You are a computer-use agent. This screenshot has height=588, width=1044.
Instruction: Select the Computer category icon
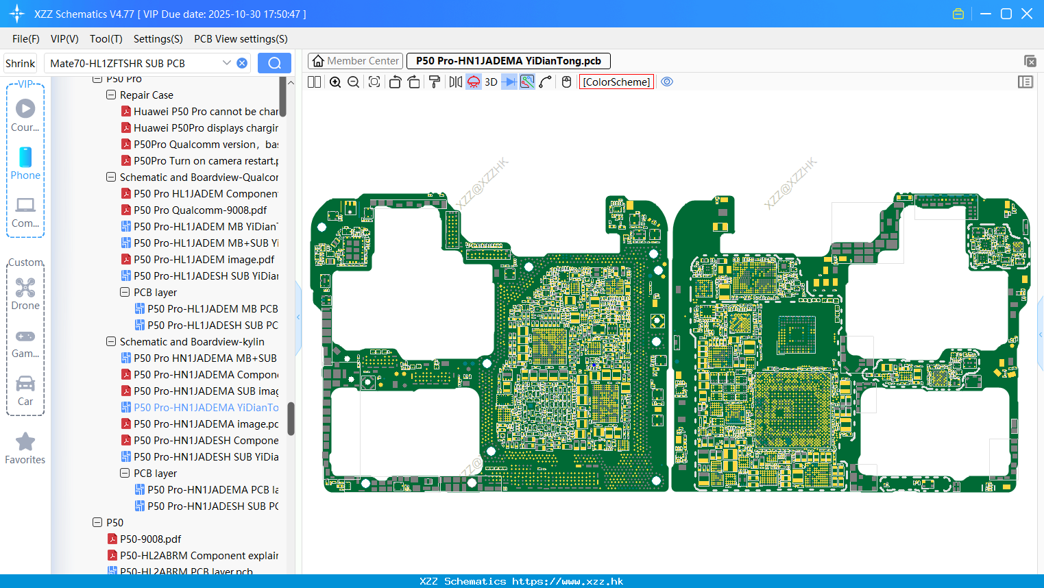pos(25,212)
